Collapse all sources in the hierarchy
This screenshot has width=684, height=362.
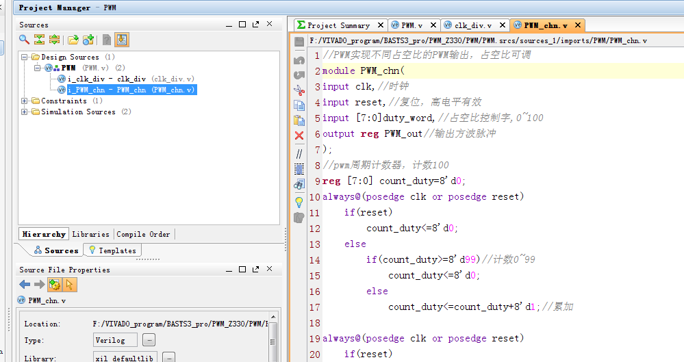click(x=39, y=40)
